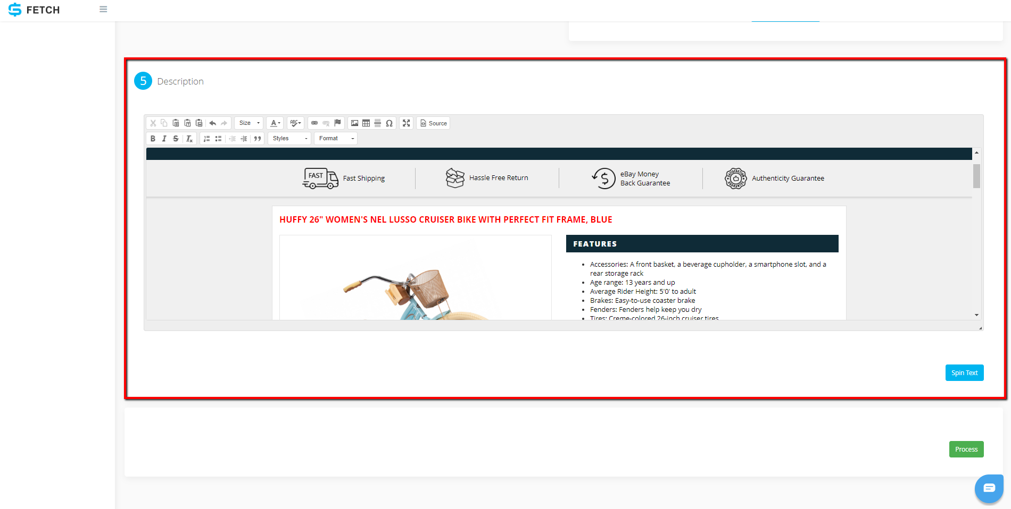The image size is (1011, 509).
Task: Decrease indent of the paragraph
Action: [233, 139]
